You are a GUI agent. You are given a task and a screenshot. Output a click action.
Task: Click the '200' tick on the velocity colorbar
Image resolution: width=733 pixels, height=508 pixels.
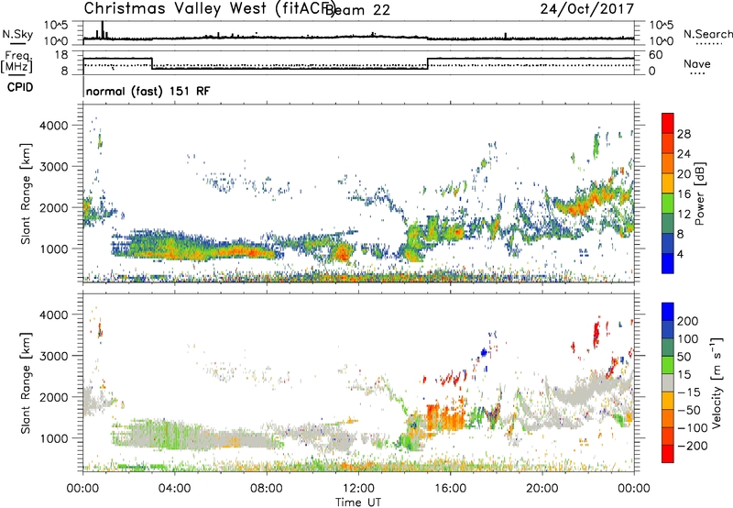pos(688,321)
